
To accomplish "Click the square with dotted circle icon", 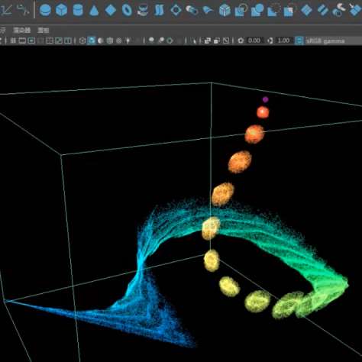I will point(273,10).
